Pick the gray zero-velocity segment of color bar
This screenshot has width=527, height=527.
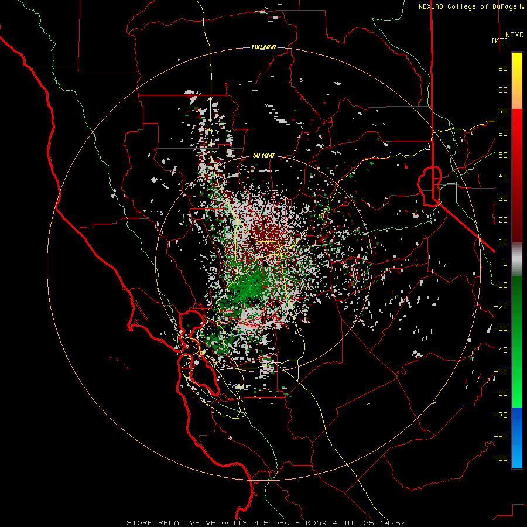click(517, 259)
